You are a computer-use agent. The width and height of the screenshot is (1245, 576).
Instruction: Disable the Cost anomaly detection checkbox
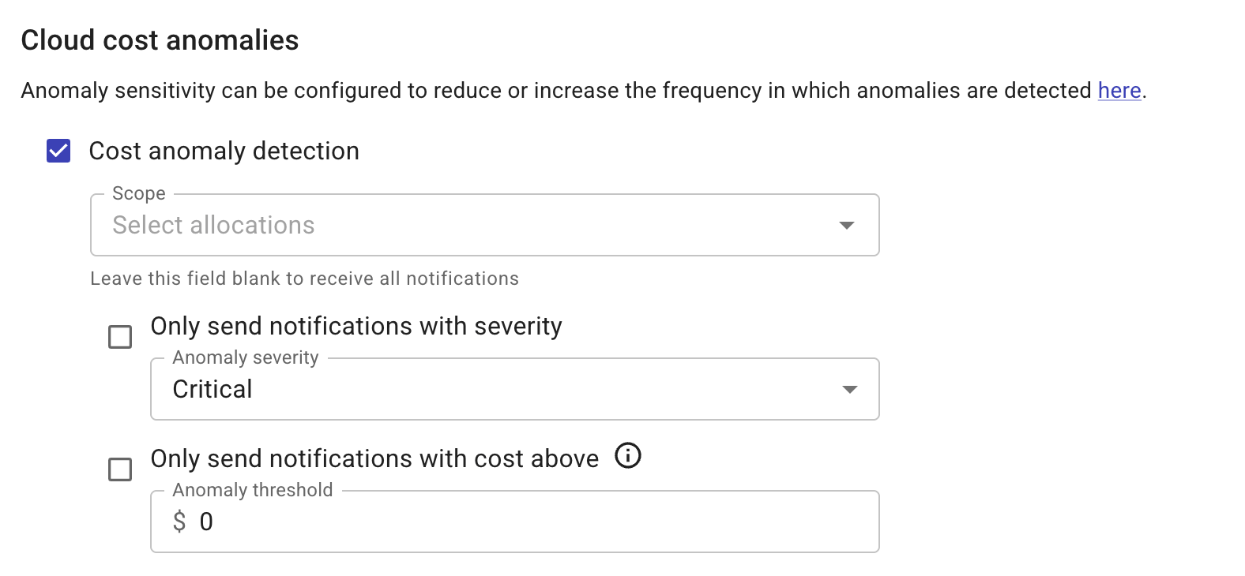tap(56, 150)
